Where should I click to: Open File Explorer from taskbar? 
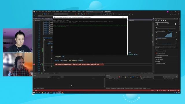(x=42, y=92)
